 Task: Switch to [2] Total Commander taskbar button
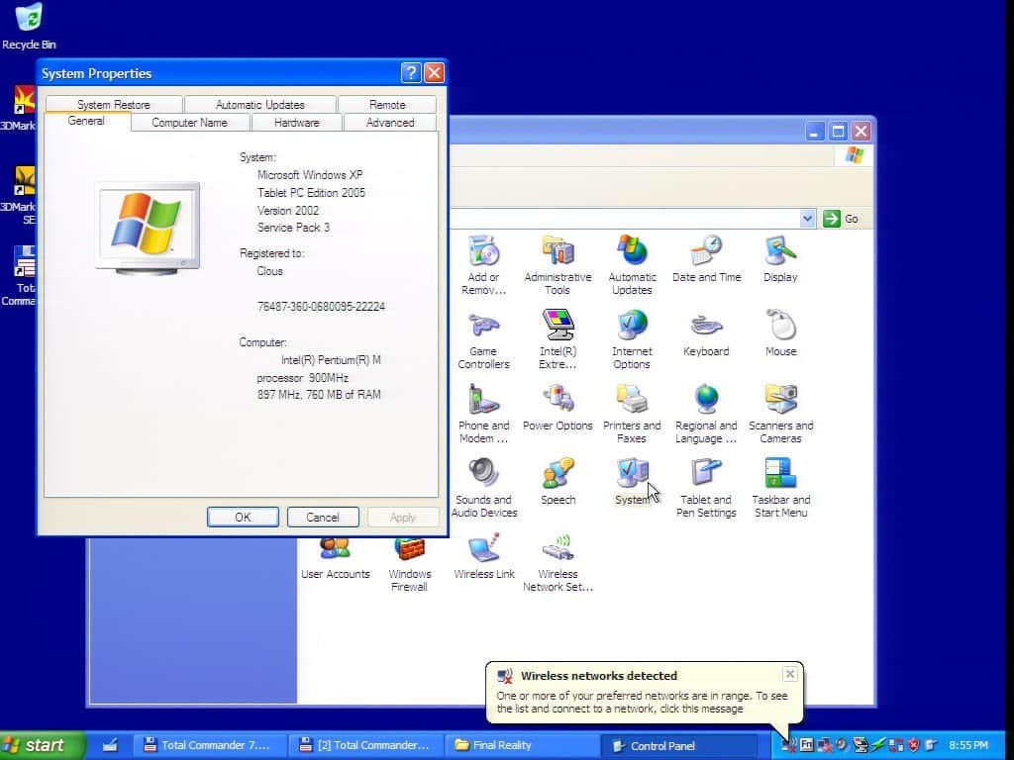pyautogui.click(x=365, y=745)
